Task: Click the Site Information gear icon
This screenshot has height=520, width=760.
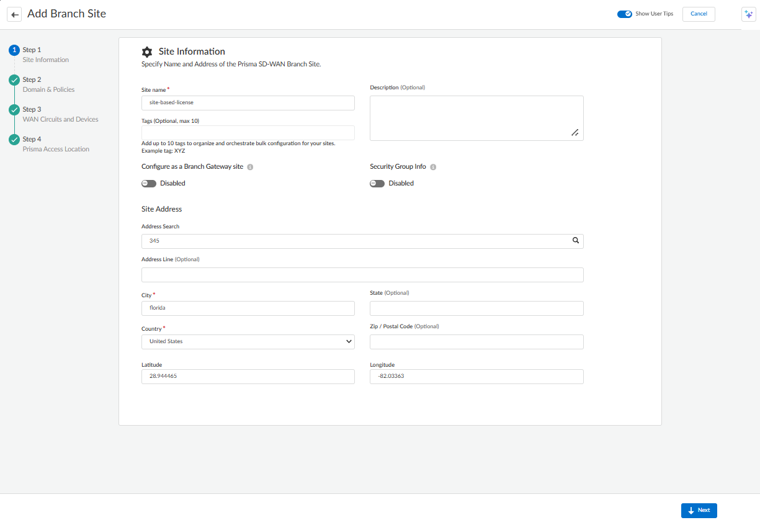Action: tap(147, 52)
